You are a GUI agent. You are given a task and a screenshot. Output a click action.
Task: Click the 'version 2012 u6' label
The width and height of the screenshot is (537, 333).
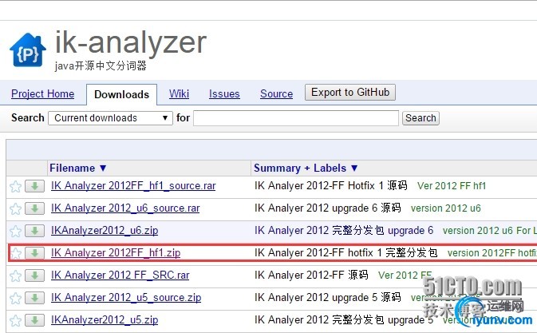coord(446,208)
